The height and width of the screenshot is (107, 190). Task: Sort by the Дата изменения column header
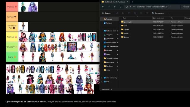tap(159, 18)
